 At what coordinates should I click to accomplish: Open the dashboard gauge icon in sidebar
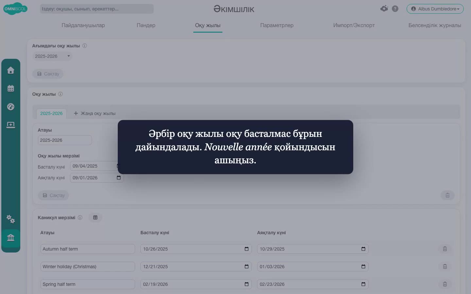click(11, 106)
